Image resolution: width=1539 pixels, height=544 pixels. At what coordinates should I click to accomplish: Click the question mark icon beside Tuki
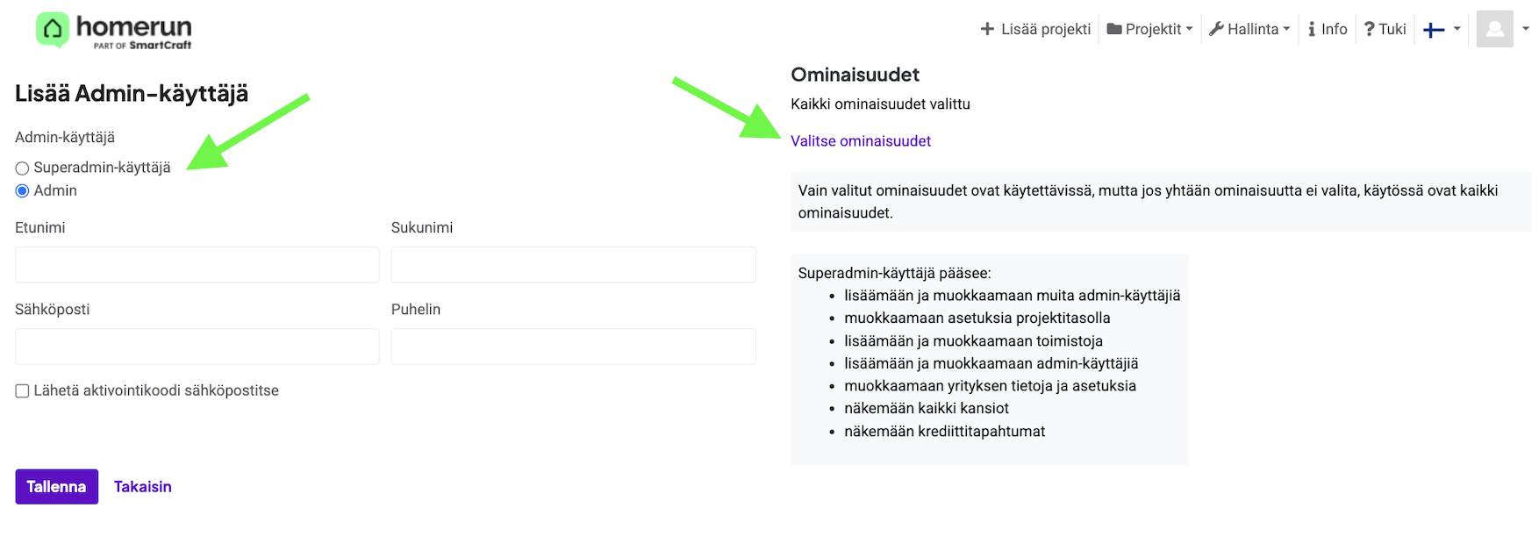coord(1369,29)
